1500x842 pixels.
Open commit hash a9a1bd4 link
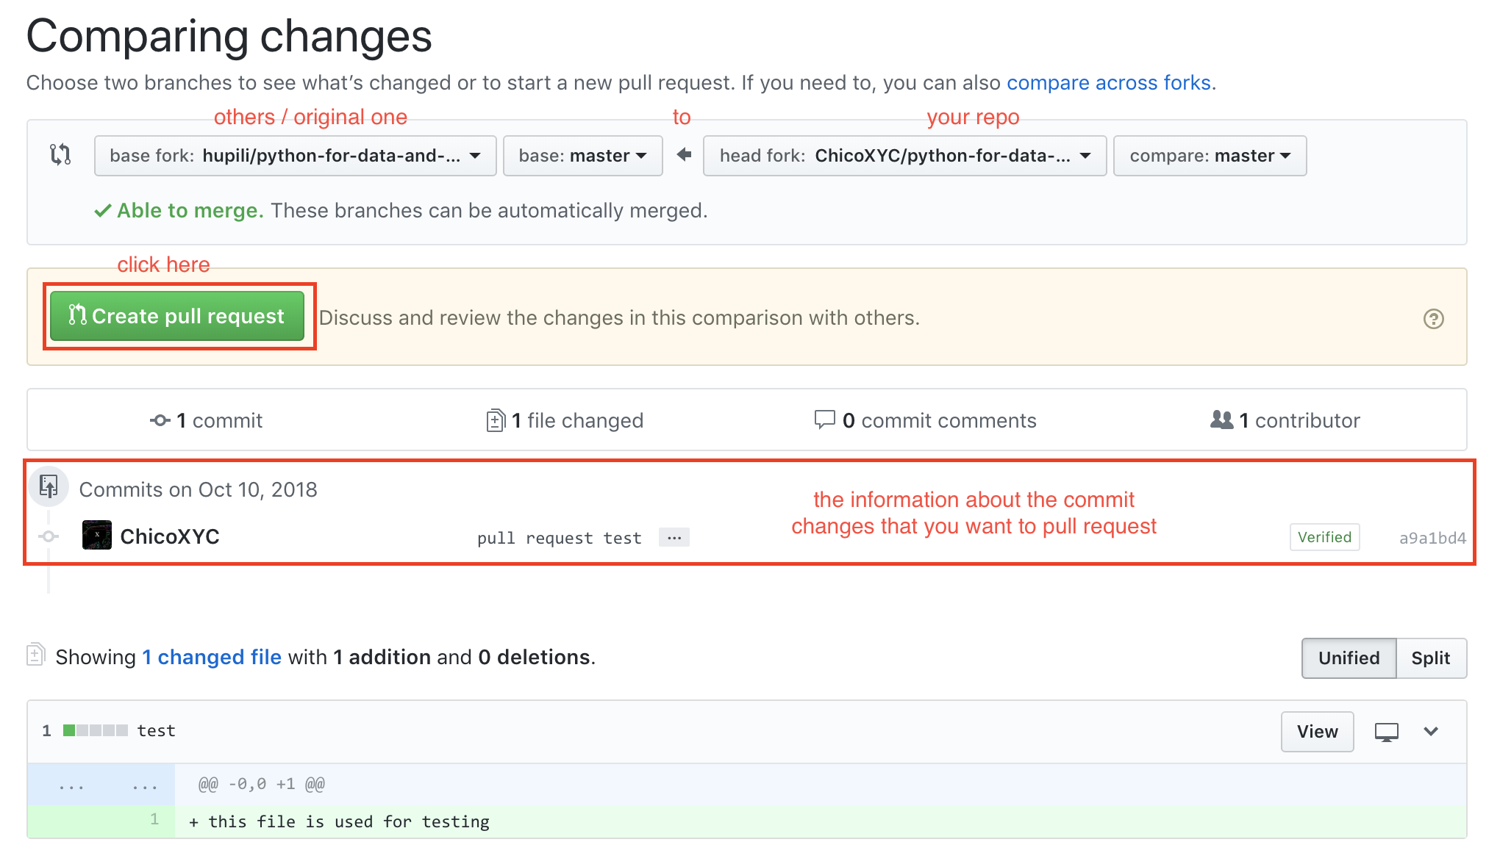click(1432, 538)
